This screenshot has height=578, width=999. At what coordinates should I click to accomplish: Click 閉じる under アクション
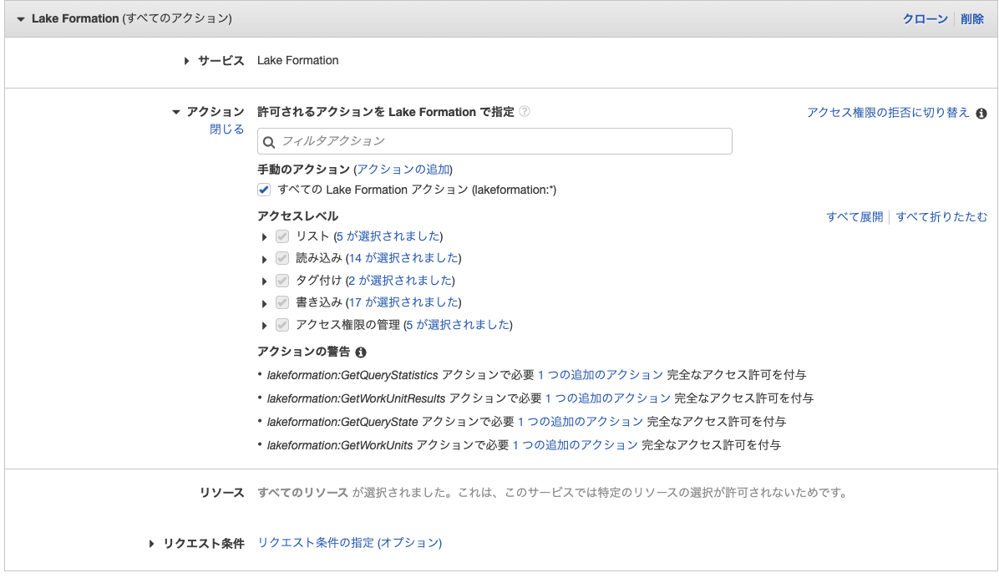(227, 129)
